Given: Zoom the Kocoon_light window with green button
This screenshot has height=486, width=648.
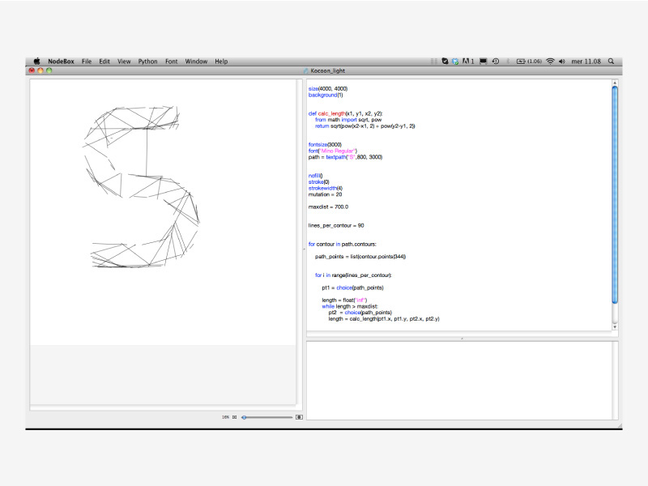Looking at the screenshot, I should 49,70.
